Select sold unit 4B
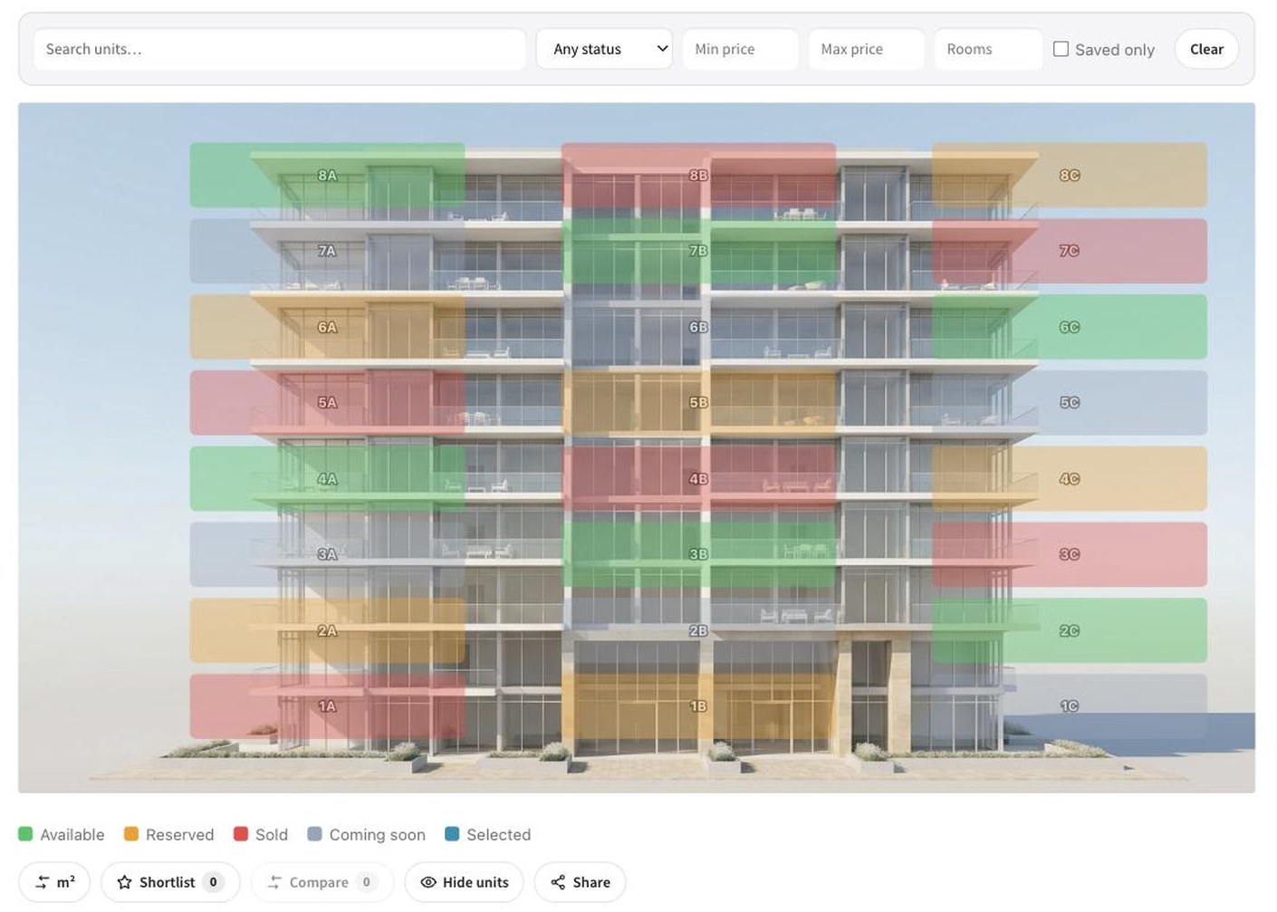This screenshot has height=912, width=1277. [698, 478]
